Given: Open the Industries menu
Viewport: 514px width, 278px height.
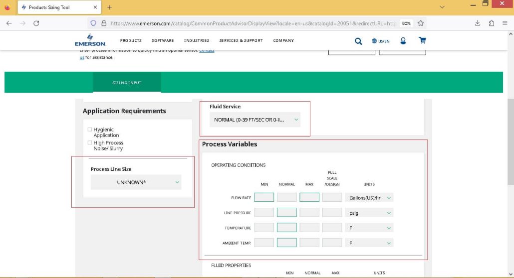Looking at the screenshot, I should (197, 40).
